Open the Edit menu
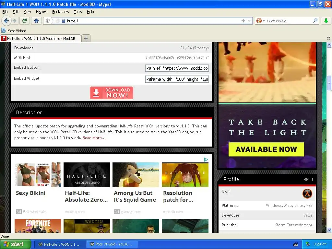This screenshot has height=249, width=332. point(16,12)
